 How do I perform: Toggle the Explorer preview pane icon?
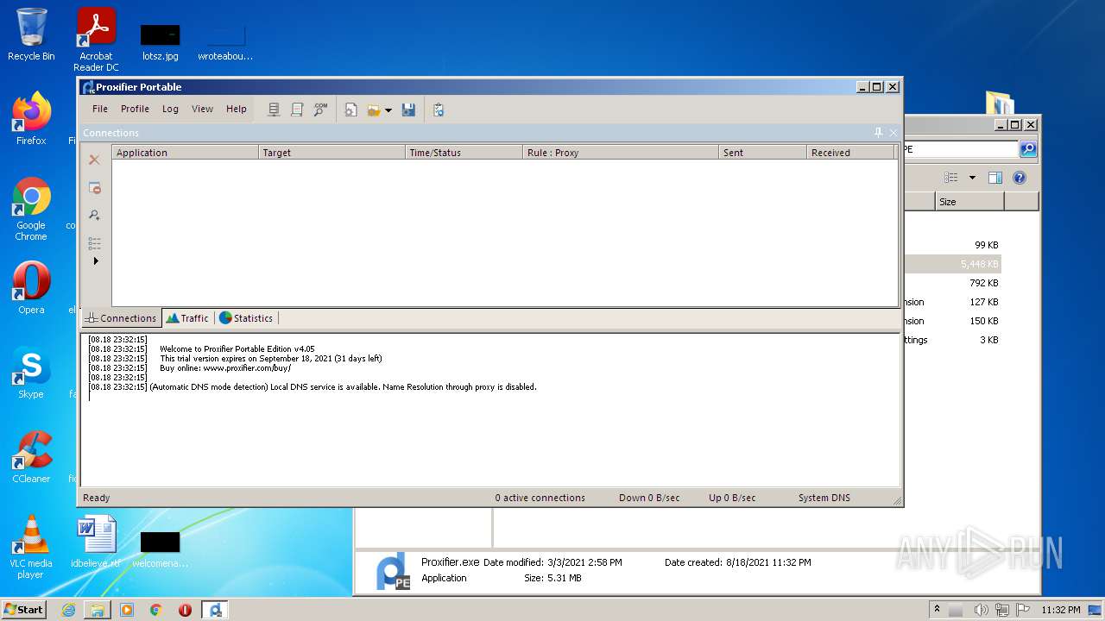pos(995,178)
